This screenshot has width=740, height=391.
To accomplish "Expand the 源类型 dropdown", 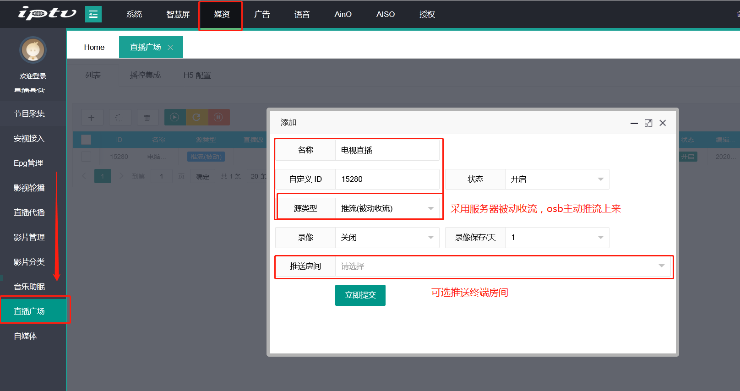I will 387,208.
